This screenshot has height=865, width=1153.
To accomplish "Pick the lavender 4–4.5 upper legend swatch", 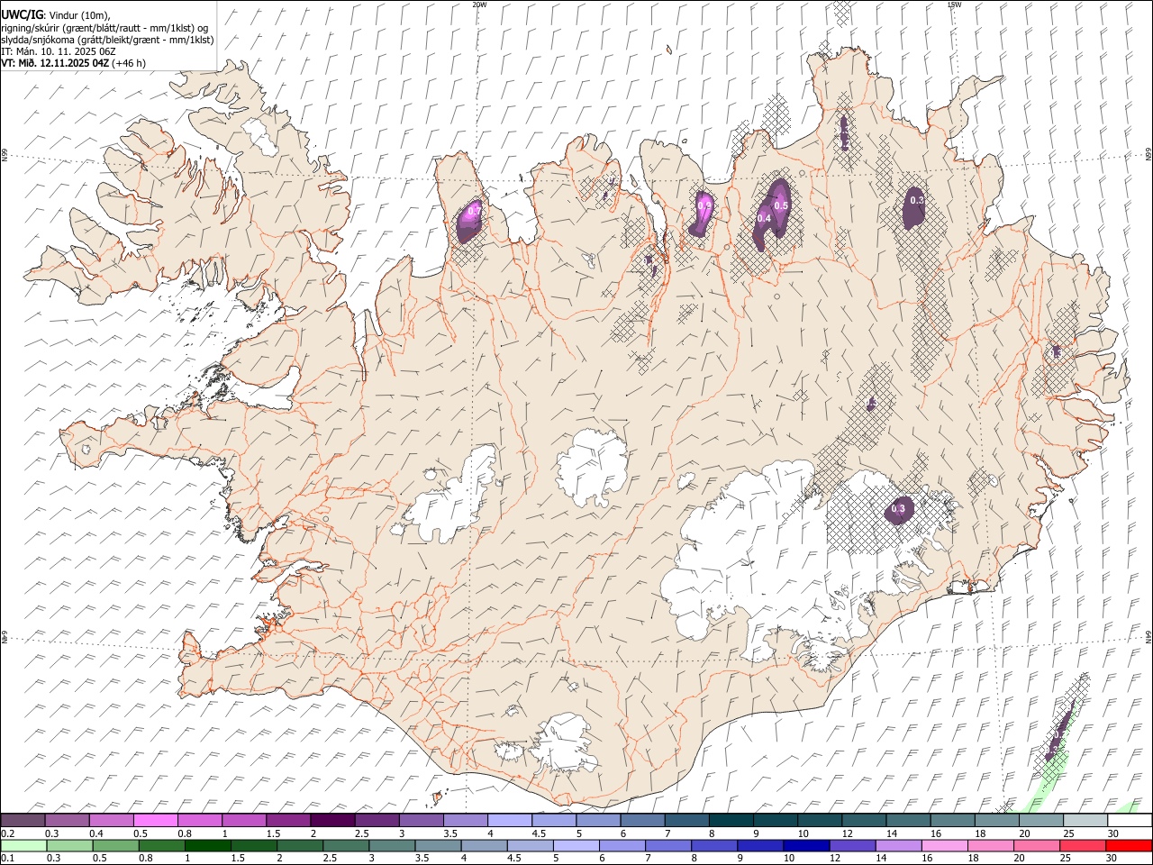I will (x=510, y=820).
